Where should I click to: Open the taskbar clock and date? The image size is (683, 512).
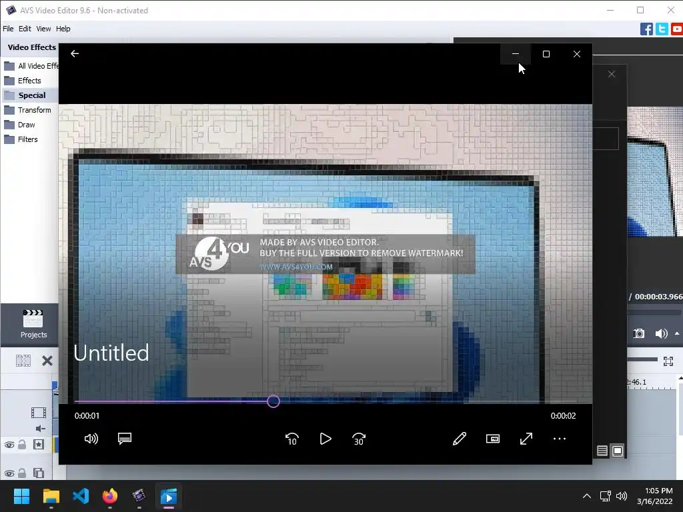pos(655,496)
